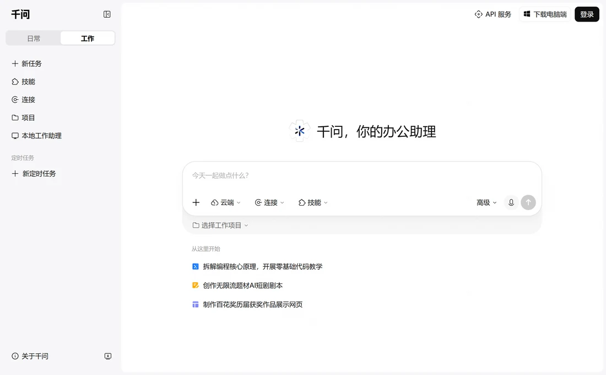Open API 服务
Screen dimensions: 606x375
493,14
